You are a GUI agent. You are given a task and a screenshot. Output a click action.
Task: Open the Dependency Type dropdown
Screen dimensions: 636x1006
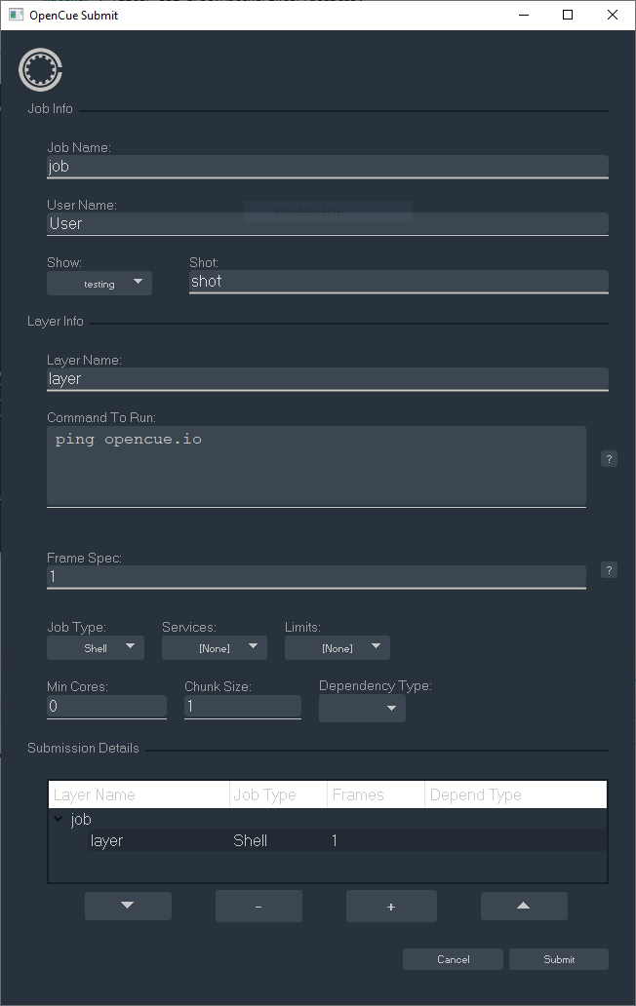coord(362,709)
